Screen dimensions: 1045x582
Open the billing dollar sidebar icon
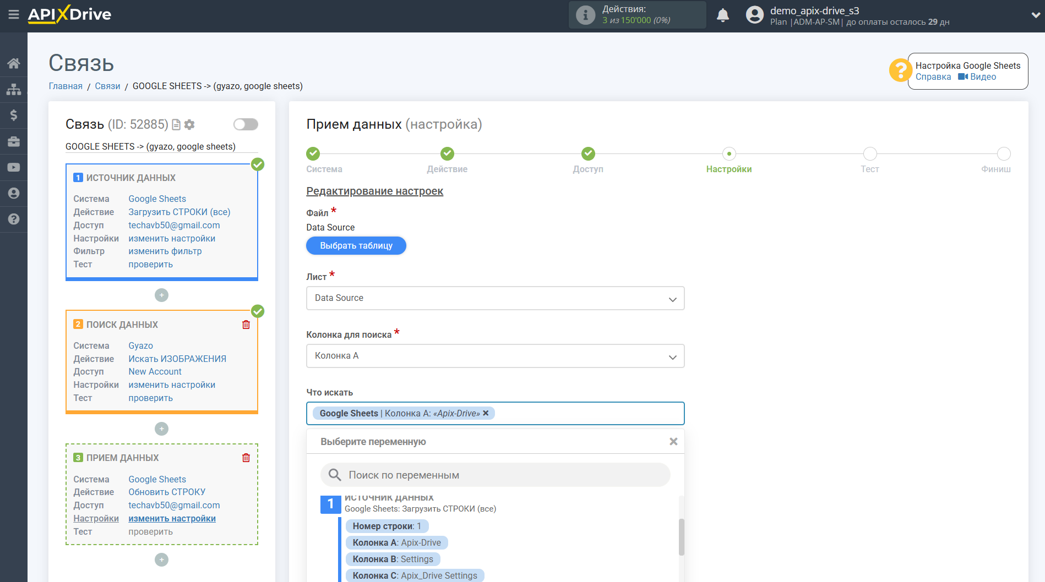[x=14, y=115]
